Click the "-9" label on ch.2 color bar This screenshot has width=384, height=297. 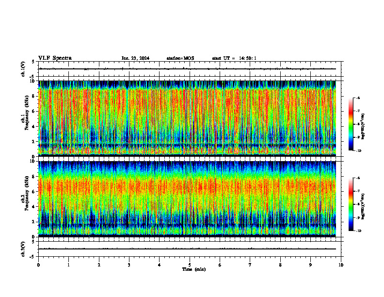(x=357, y=218)
